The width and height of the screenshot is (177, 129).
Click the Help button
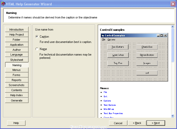[16, 123]
